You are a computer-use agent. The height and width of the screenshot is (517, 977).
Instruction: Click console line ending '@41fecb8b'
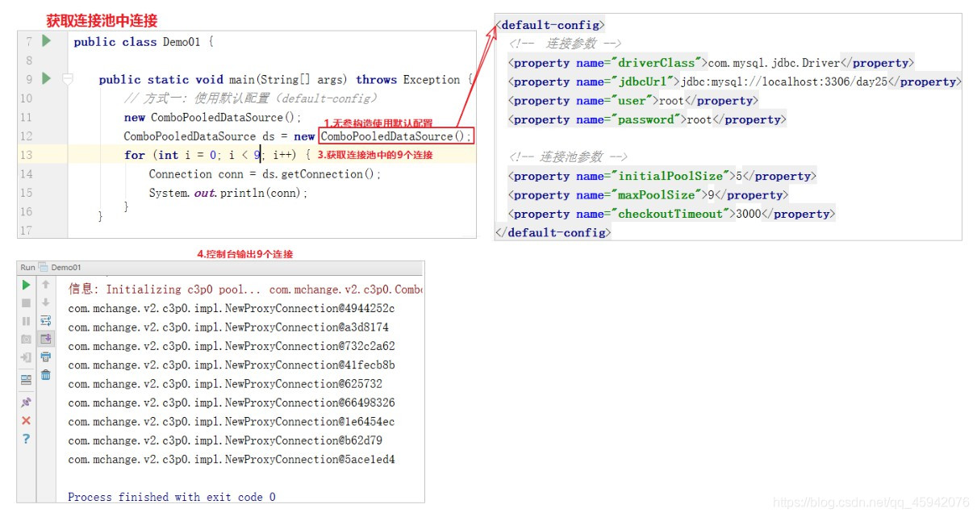click(232, 365)
